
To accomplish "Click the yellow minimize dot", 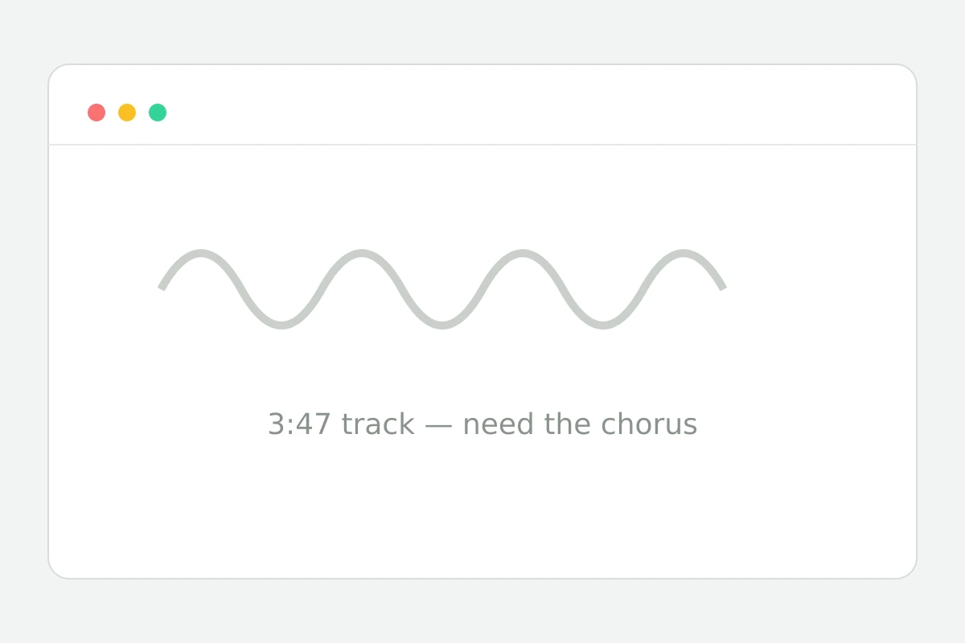I will click(127, 113).
